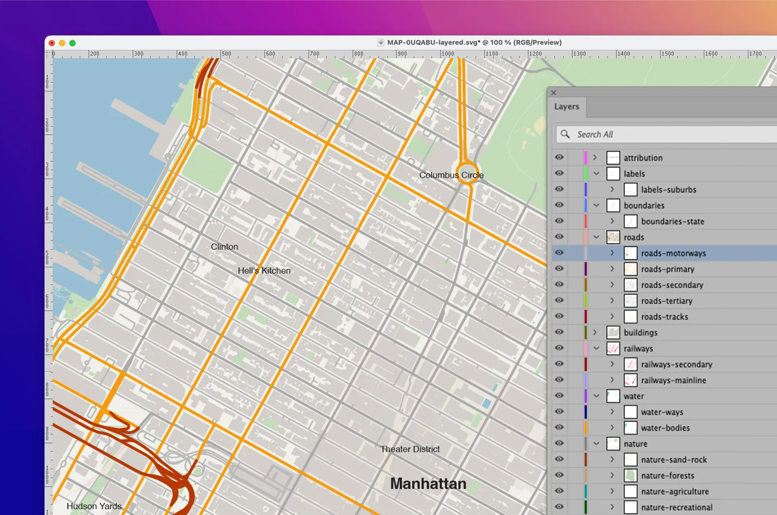
Task: Toggle eye icon for roads-primary
Action: coord(559,269)
